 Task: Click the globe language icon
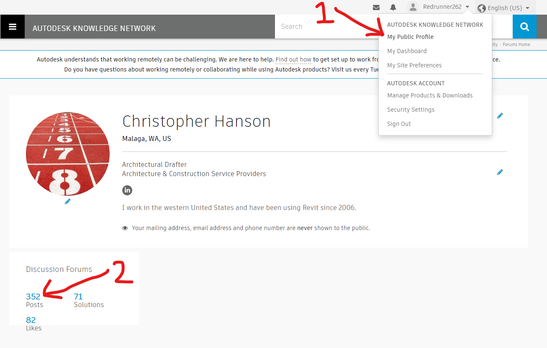[x=482, y=8]
